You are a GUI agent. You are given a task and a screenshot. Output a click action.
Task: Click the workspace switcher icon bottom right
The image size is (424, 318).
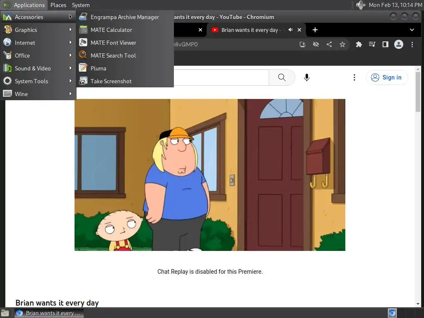[x=392, y=313]
